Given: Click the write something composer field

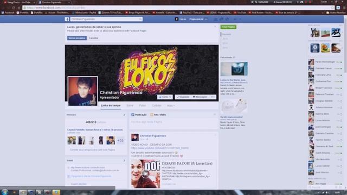Looking at the screenshot, I should point(173,122).
